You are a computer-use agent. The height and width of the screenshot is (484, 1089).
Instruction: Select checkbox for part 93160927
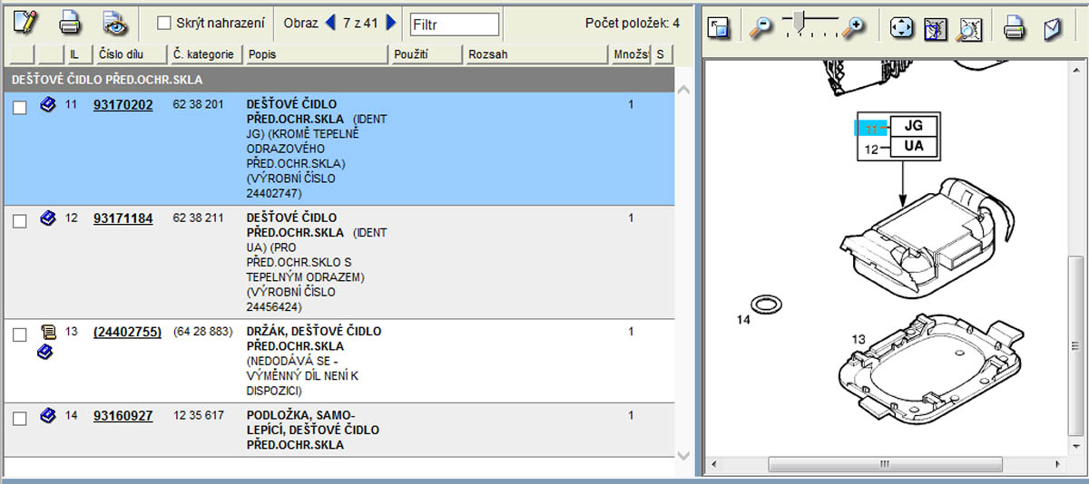(20, 418)
